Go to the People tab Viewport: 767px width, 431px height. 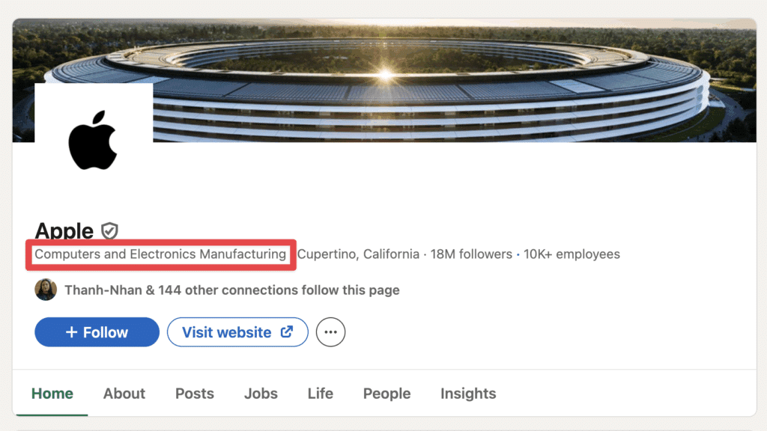(386, 393)
